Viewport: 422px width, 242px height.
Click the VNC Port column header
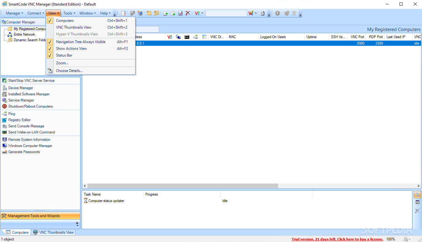pyautogui.click(x=357, y=37)
